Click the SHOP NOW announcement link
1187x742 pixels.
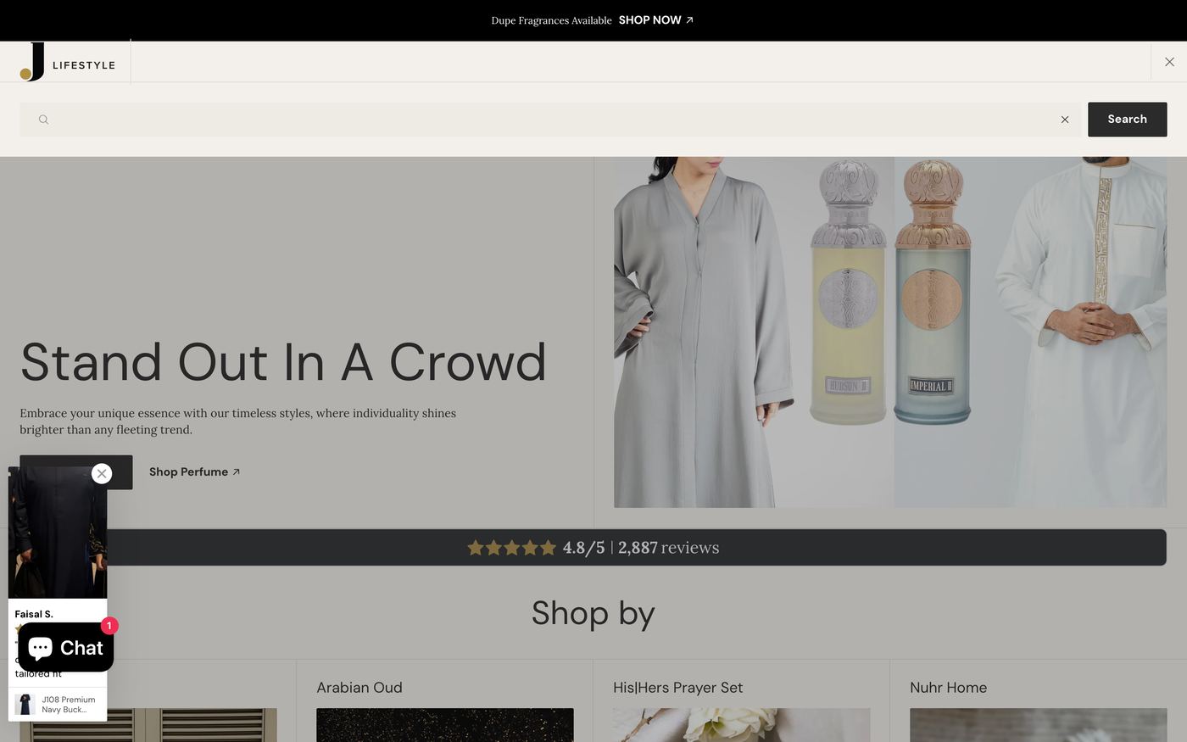pos(655,20)
